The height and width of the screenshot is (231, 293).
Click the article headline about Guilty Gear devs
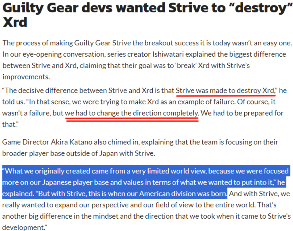point(147,15)
